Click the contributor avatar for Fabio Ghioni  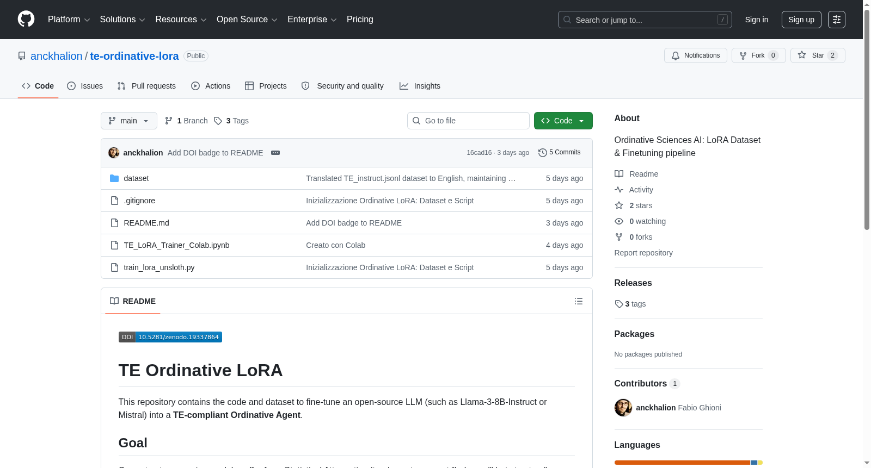pyautogui.click(x=623, y=408)
